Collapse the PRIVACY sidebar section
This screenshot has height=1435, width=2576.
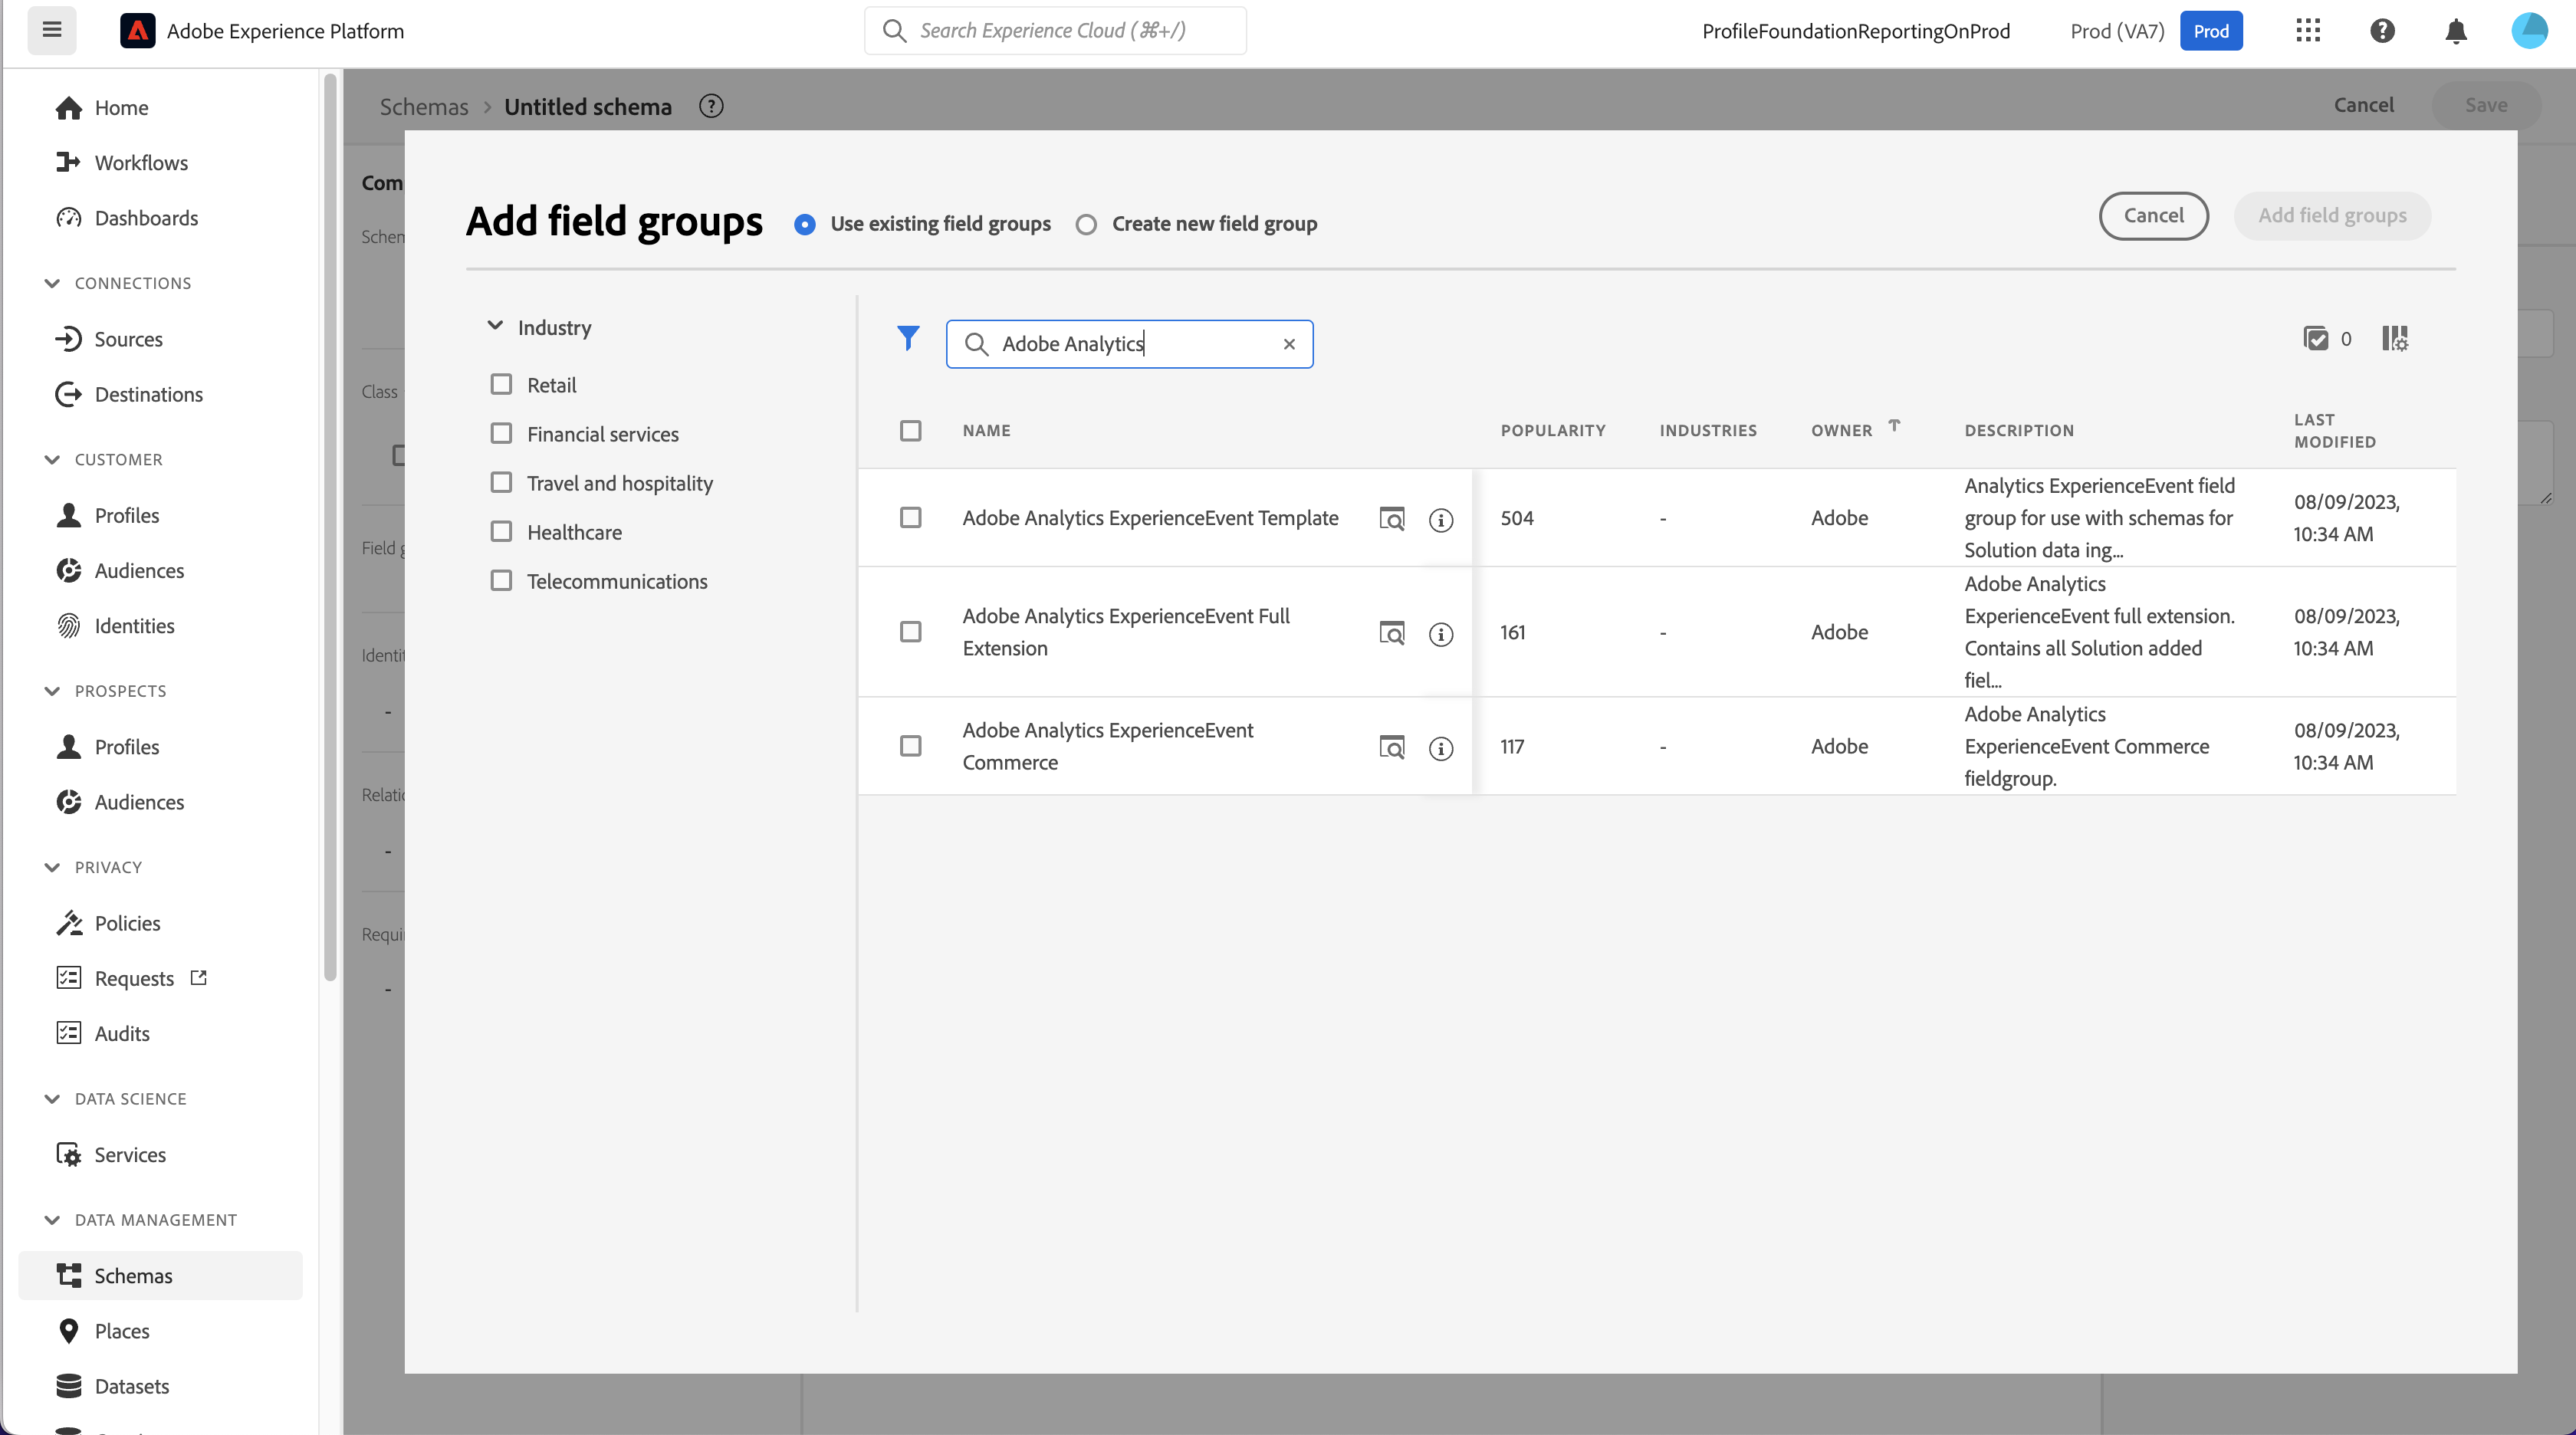point(52,867)
